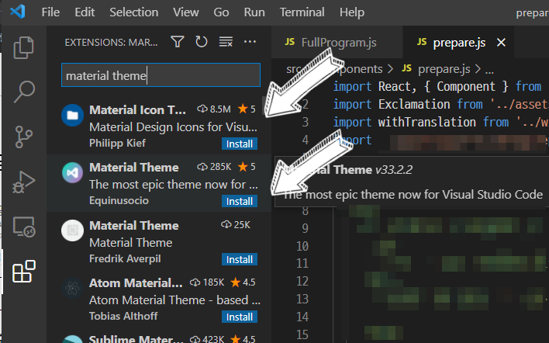Click publisher name Philipp Kief
The height and width of the screenshot is (343, 549).
(x=117, y=143)
